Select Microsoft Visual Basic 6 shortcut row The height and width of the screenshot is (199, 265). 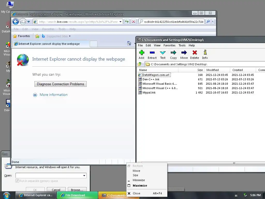tap(160, 84)
